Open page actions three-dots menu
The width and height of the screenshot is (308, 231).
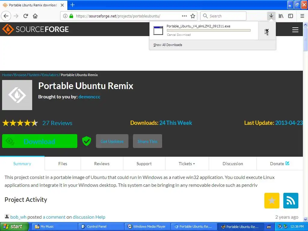click(x=184, y=16)
